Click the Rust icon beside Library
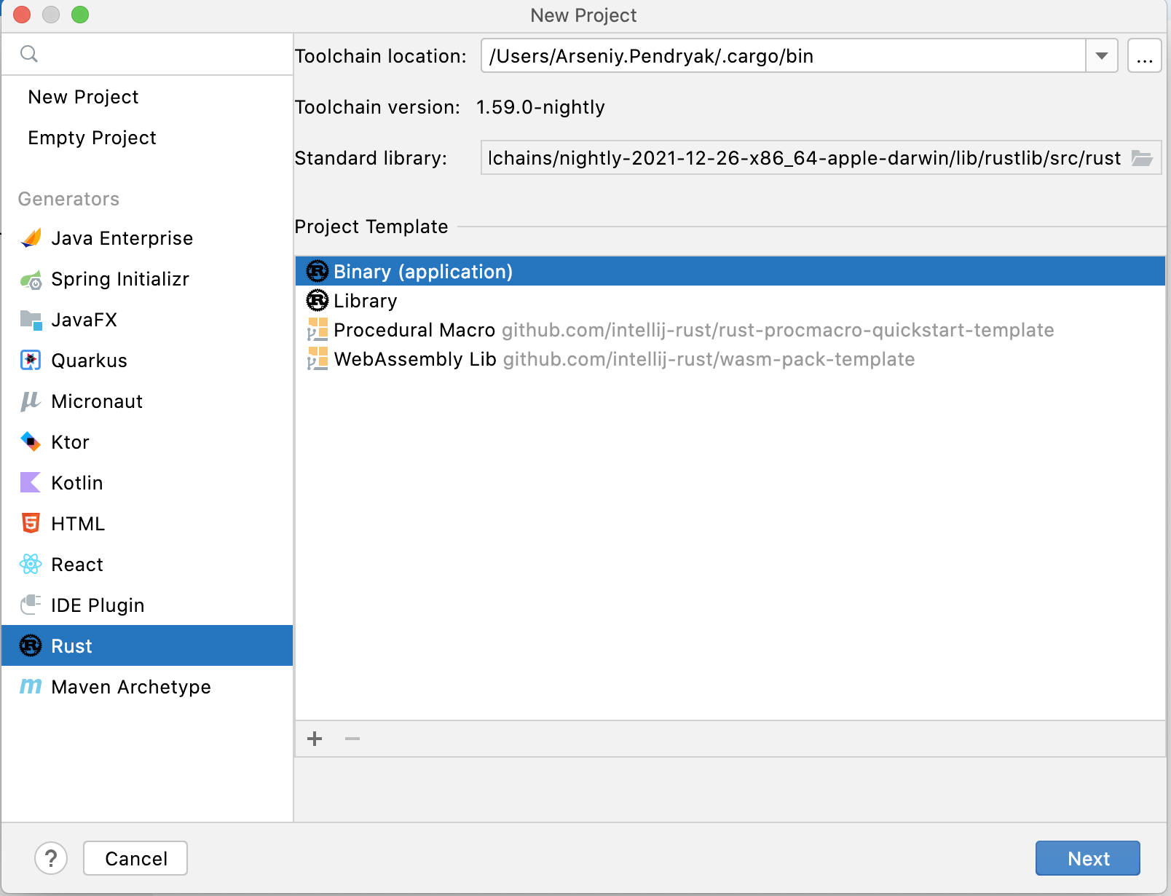 (x=318, y=300)
